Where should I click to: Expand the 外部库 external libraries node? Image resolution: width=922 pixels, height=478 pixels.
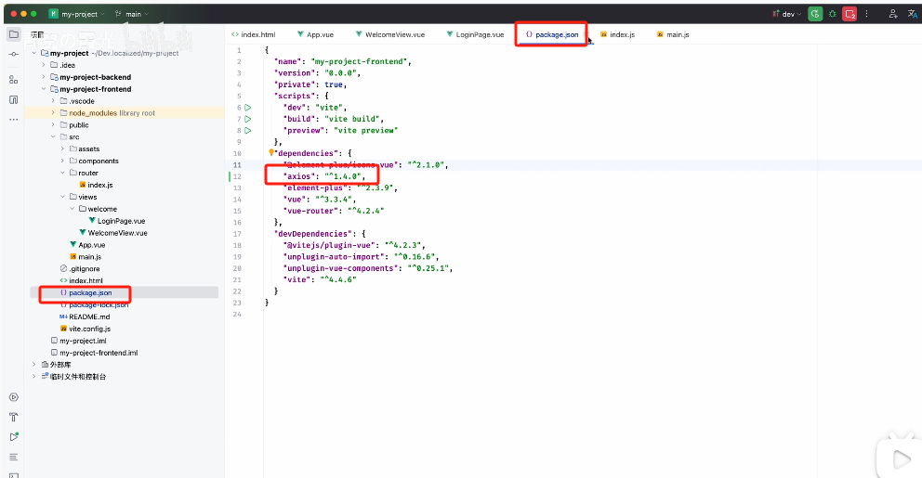click(x=34, y=365)
